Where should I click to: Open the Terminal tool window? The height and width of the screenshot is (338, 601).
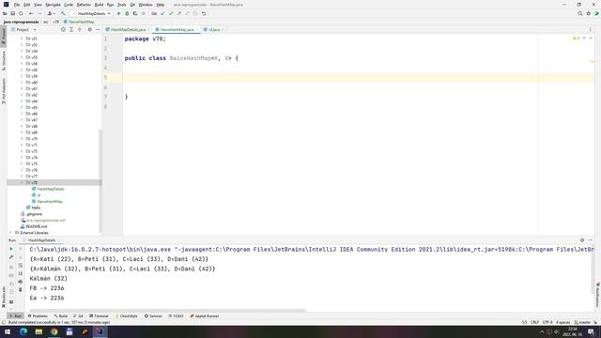click(x=99, y=316)
